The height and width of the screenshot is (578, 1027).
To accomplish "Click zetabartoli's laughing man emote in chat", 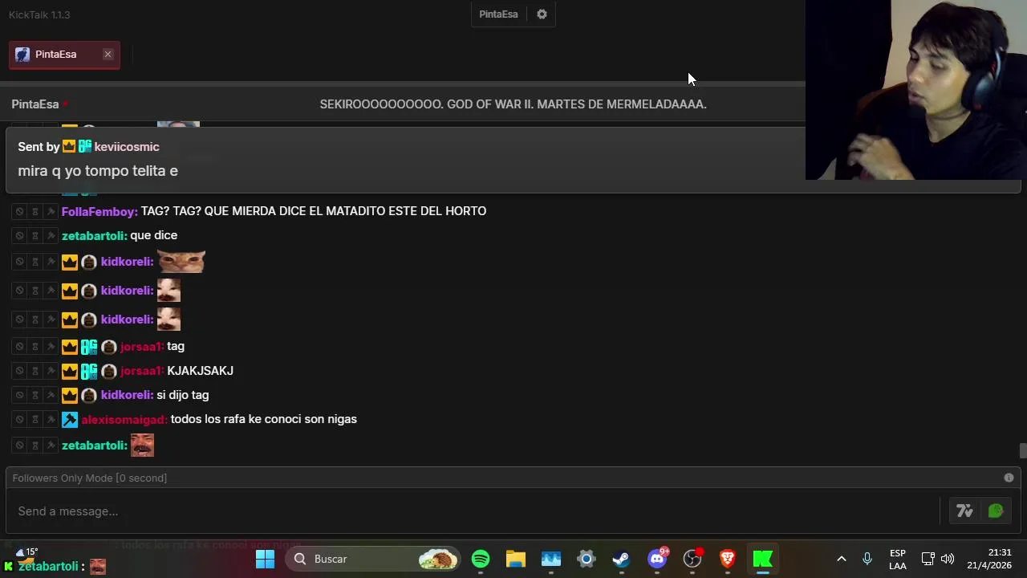I will pyautogui.click(x=142, y=445).
